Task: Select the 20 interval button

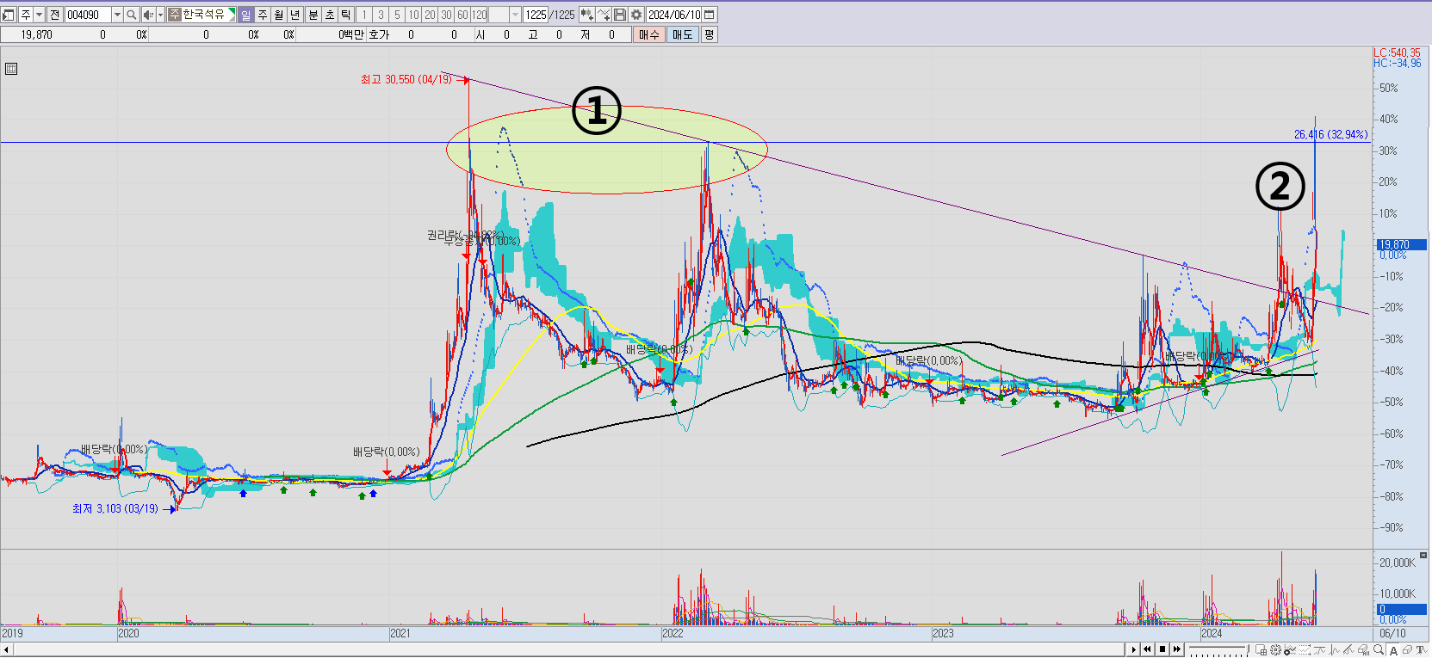Action: [430, 15]
